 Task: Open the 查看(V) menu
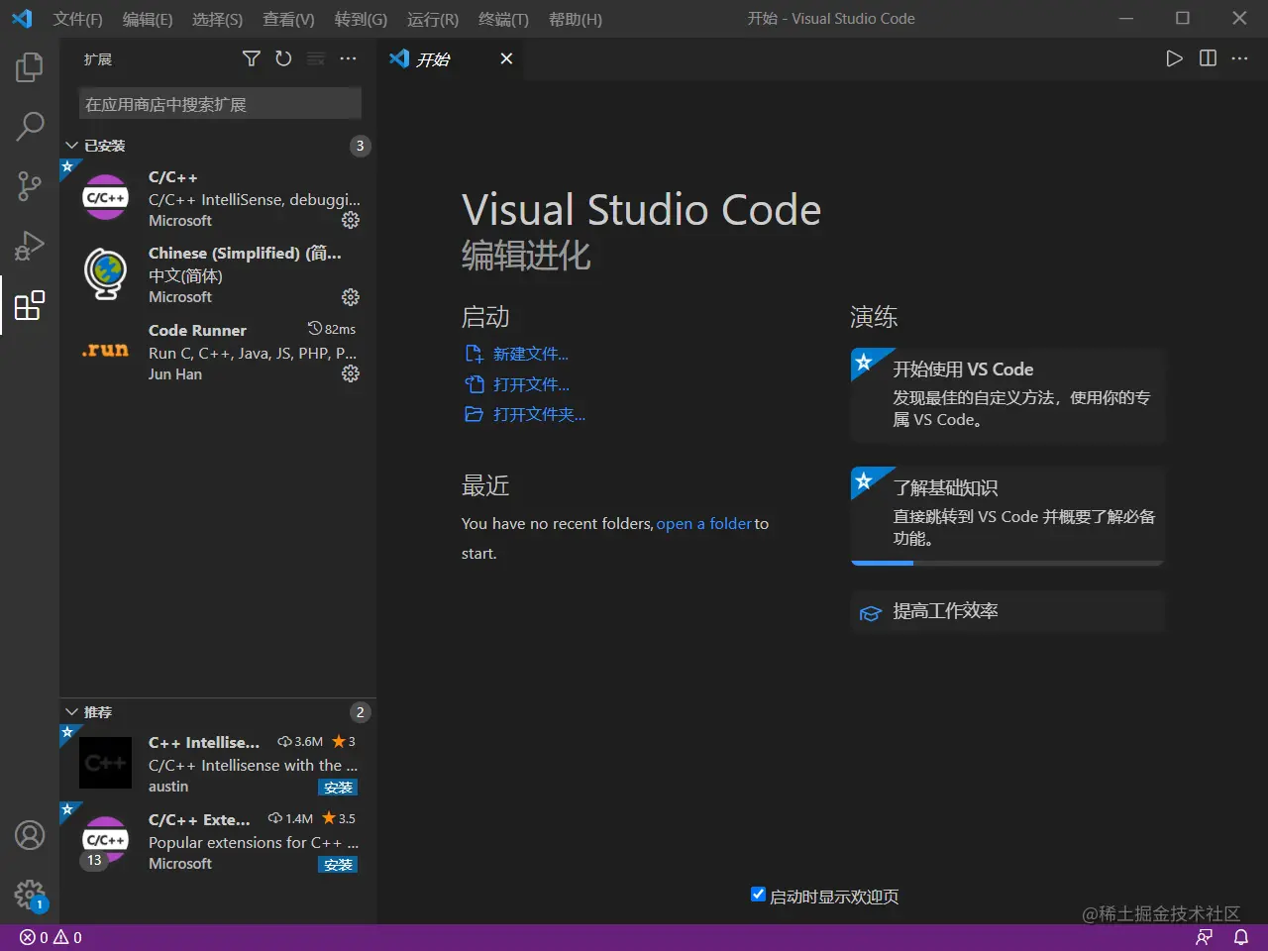[288, 19]
